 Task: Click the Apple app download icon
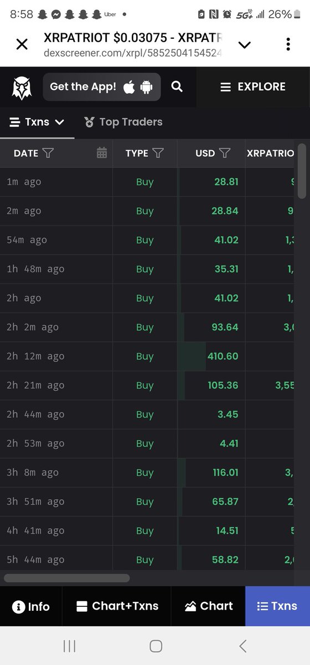(x=129, y=86)
